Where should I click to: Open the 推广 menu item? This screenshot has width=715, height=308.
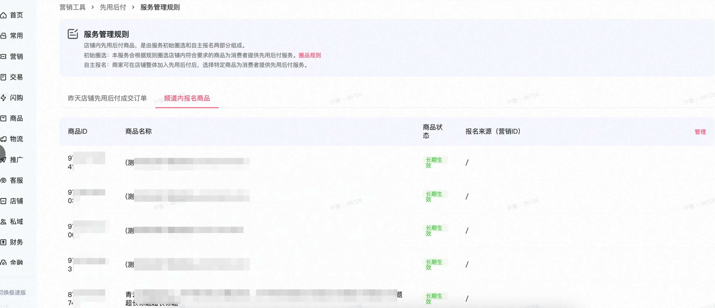tap(16, 160)
